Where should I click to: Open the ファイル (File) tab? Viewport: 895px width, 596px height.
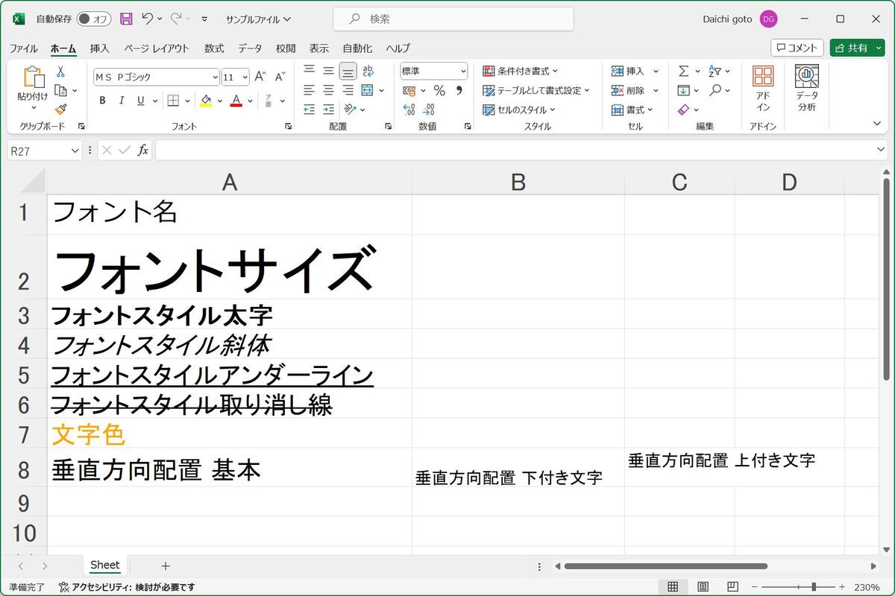(x=23, y=48)
